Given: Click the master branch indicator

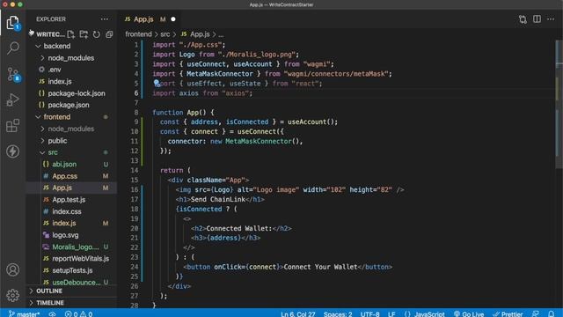Looking at the screenshot, I should pos(24,313).
